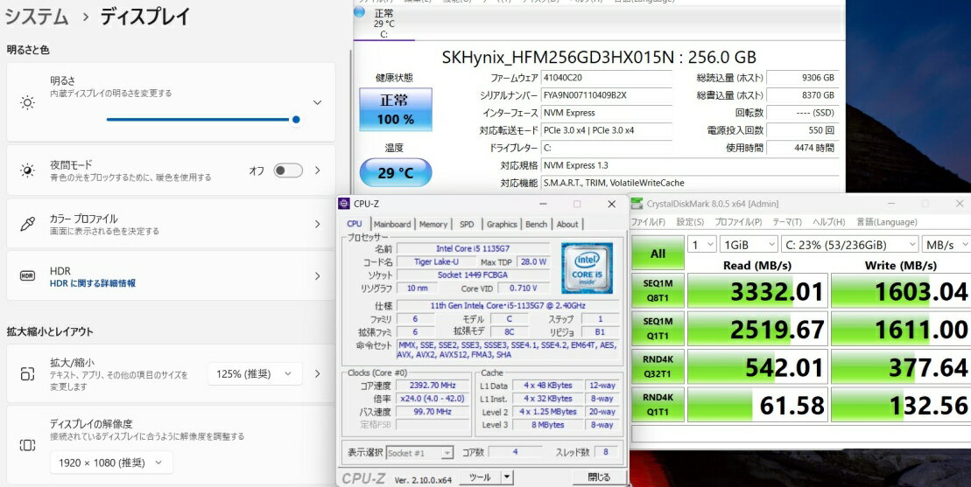The height and width of the screenshot is (487, 971).
Task: Expand the brightness section chevron
Action: tap(317, 102)
